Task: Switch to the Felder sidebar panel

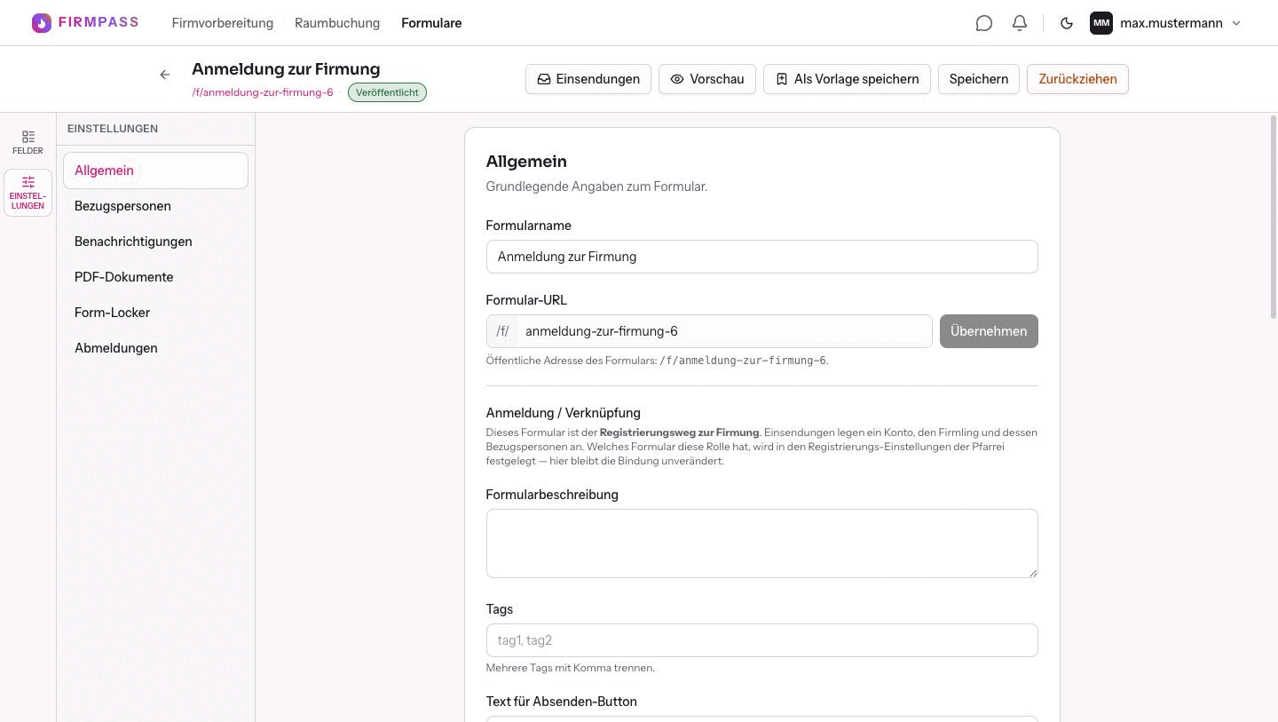Action: tap(28, 142)
